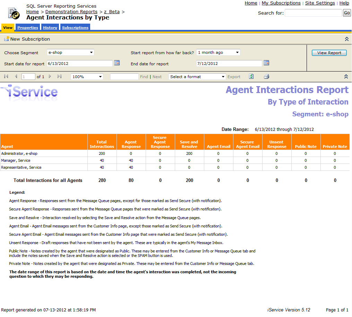Screen dimensions: 352x317
Task: Click 'Total Interactions for all Agents' label
Action: pos(48,180)
